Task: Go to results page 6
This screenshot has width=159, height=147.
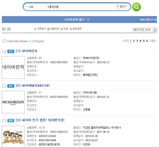Action: pos(147,41)
